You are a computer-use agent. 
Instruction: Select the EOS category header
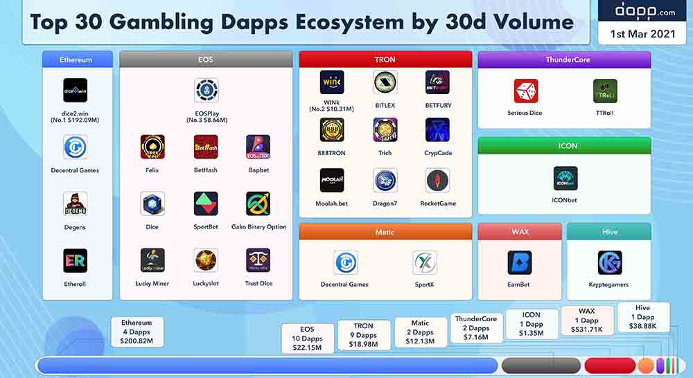click(x=206, y=59)
